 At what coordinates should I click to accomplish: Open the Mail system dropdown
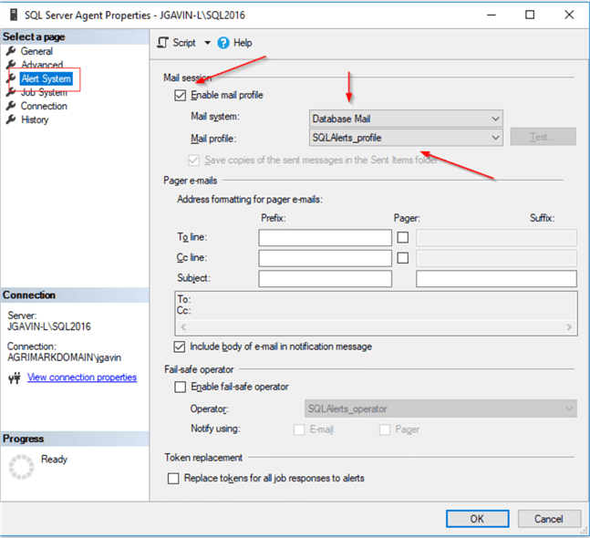[406, 119]
